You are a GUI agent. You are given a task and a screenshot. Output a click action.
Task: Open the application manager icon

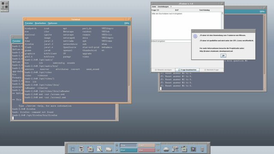pos(184,149)
